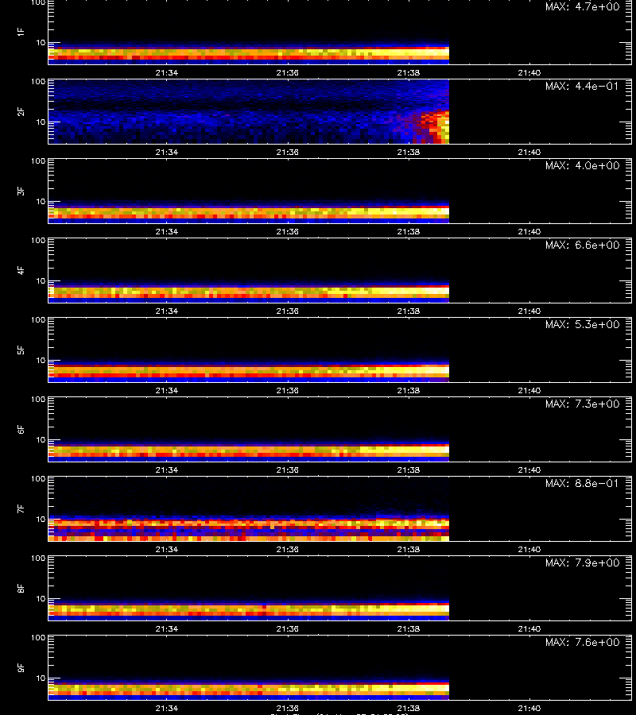Select the 'MAX: 7.6e+00' readout
Image resolution: width=636 pixels, height=715 pixels.
pyautogui.click(x=582, y=642)
